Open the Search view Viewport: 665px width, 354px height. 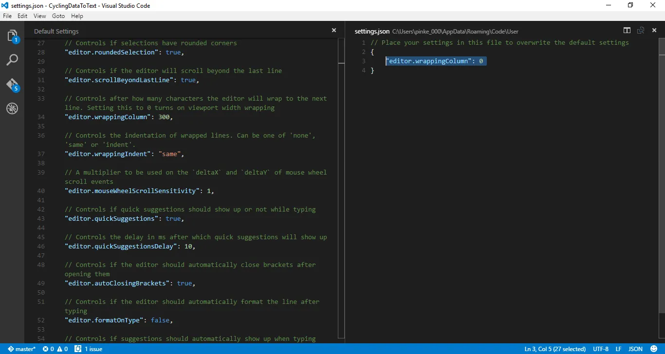click(12, 59)
